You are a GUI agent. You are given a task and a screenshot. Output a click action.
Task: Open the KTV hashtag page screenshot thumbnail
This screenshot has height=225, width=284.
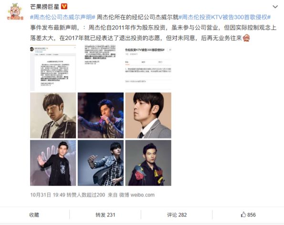(x=148, y=68)
